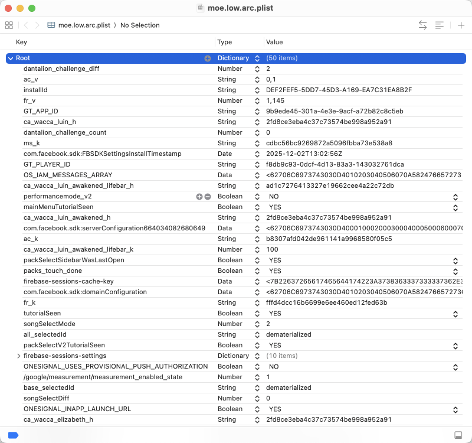Collapse the Root dictionary

pyautogui.click(x=11, y=58)
